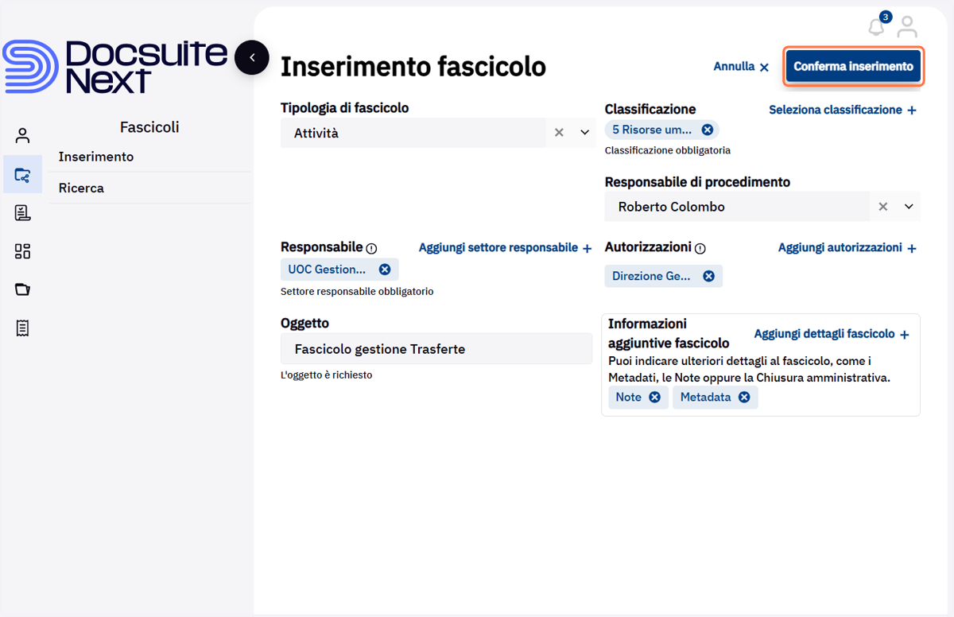The width and height of the screenshot is (954, 617).
Task: Remove the 'Direzione Ge...' authorization chip
Action: tap(708, 276)
